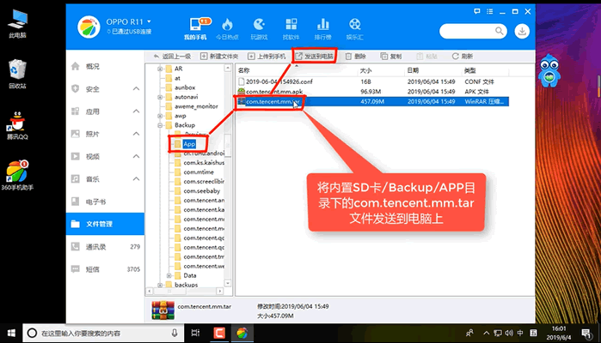Select 概况 in the sidebar
This screenshot has width=601, height=343.
tap(105, 66)
